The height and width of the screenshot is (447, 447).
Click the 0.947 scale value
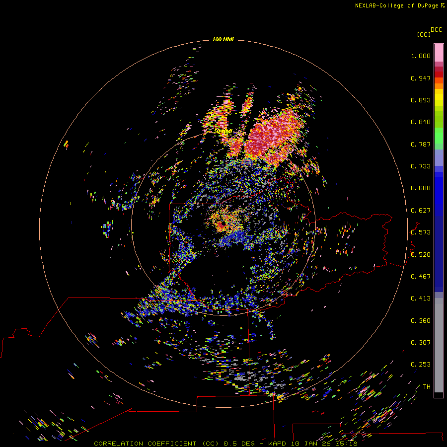click(421, 78)
